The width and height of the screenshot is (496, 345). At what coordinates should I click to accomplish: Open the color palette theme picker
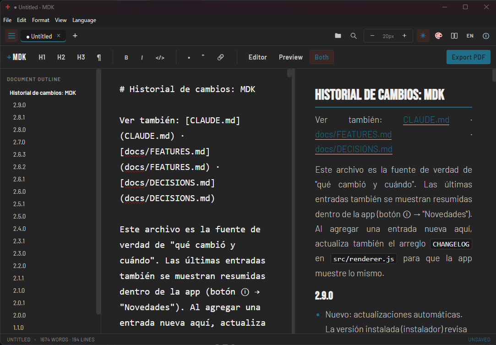[x=438, y=36]
